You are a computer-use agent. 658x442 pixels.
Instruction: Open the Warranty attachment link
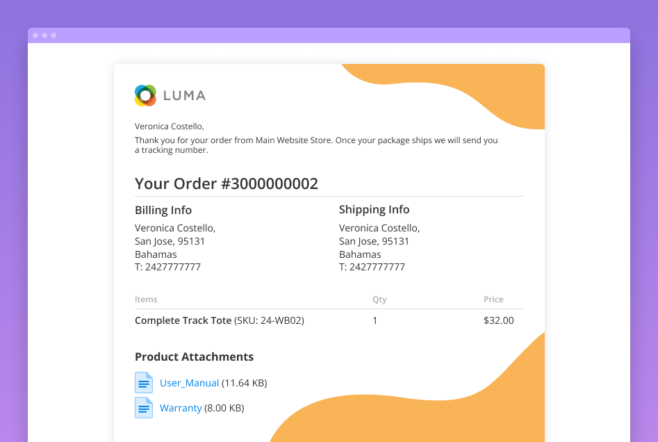pos(181,408)
